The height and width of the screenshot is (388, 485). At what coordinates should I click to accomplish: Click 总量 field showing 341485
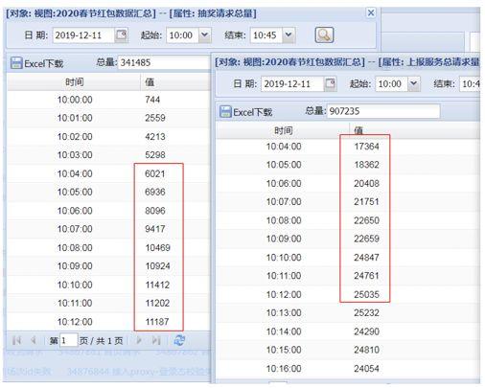(x=164, y=62)
